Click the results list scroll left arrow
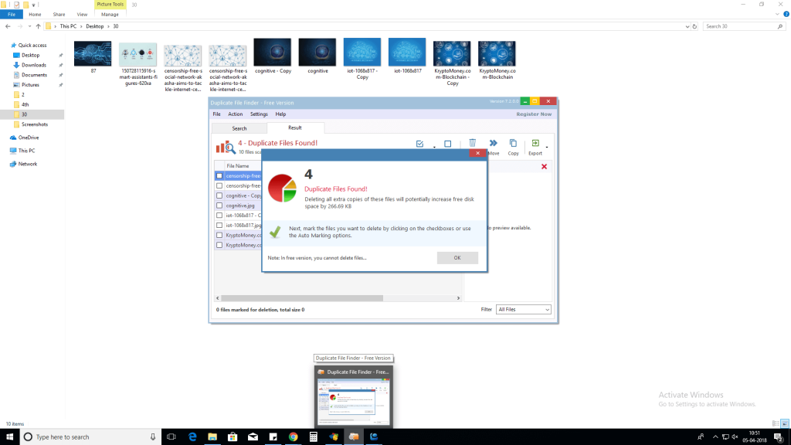 click(217, 298)
